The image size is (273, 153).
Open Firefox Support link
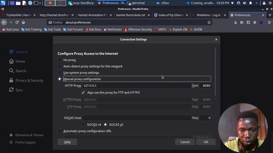pyautogui.click(x=23, y=142)
